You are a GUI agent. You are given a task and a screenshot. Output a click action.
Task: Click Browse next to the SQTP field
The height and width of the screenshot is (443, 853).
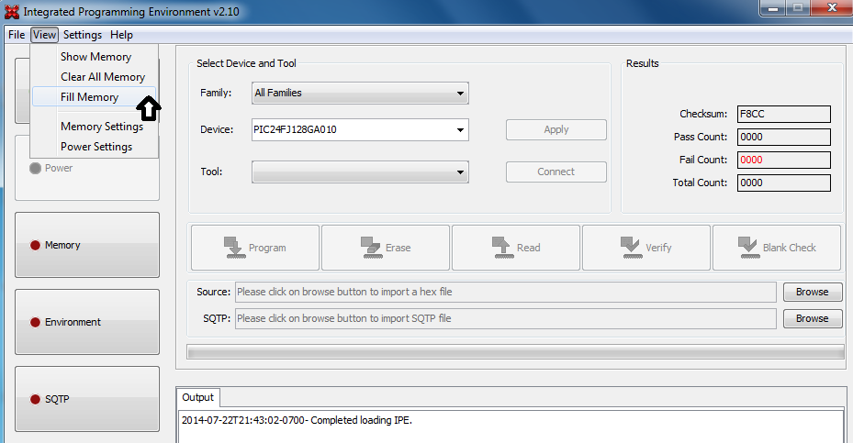(x=812, y=318)
